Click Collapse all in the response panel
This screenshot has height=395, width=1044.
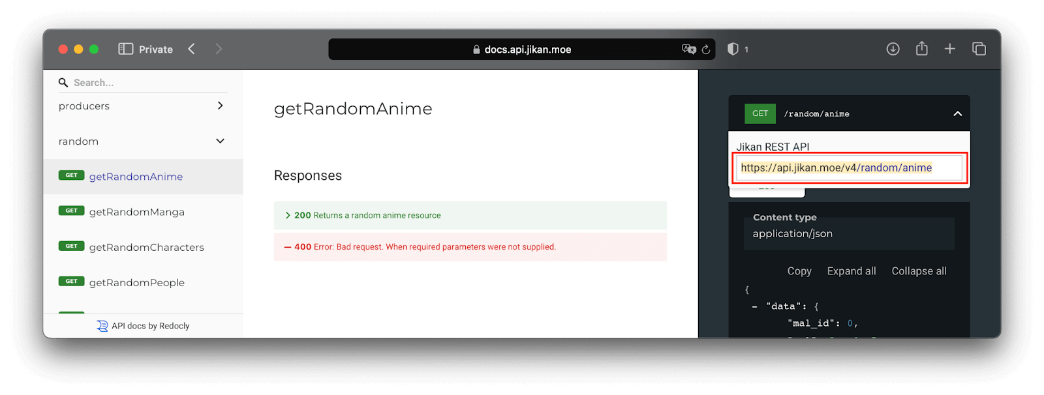[918, 271]
